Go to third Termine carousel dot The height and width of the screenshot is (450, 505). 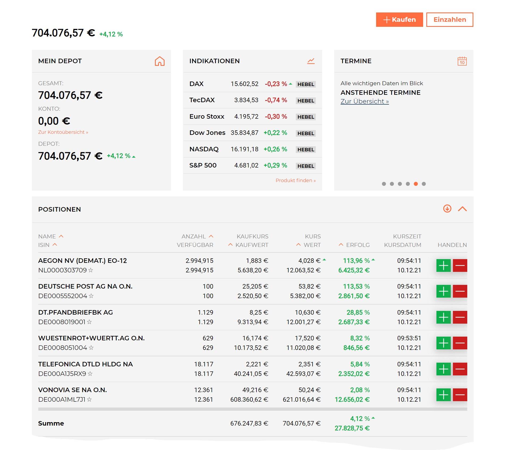coord(400,184)
